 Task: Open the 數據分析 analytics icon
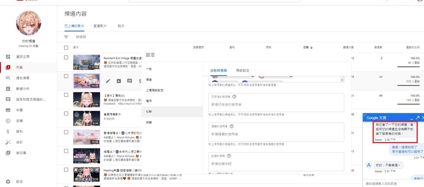[8, 89]
